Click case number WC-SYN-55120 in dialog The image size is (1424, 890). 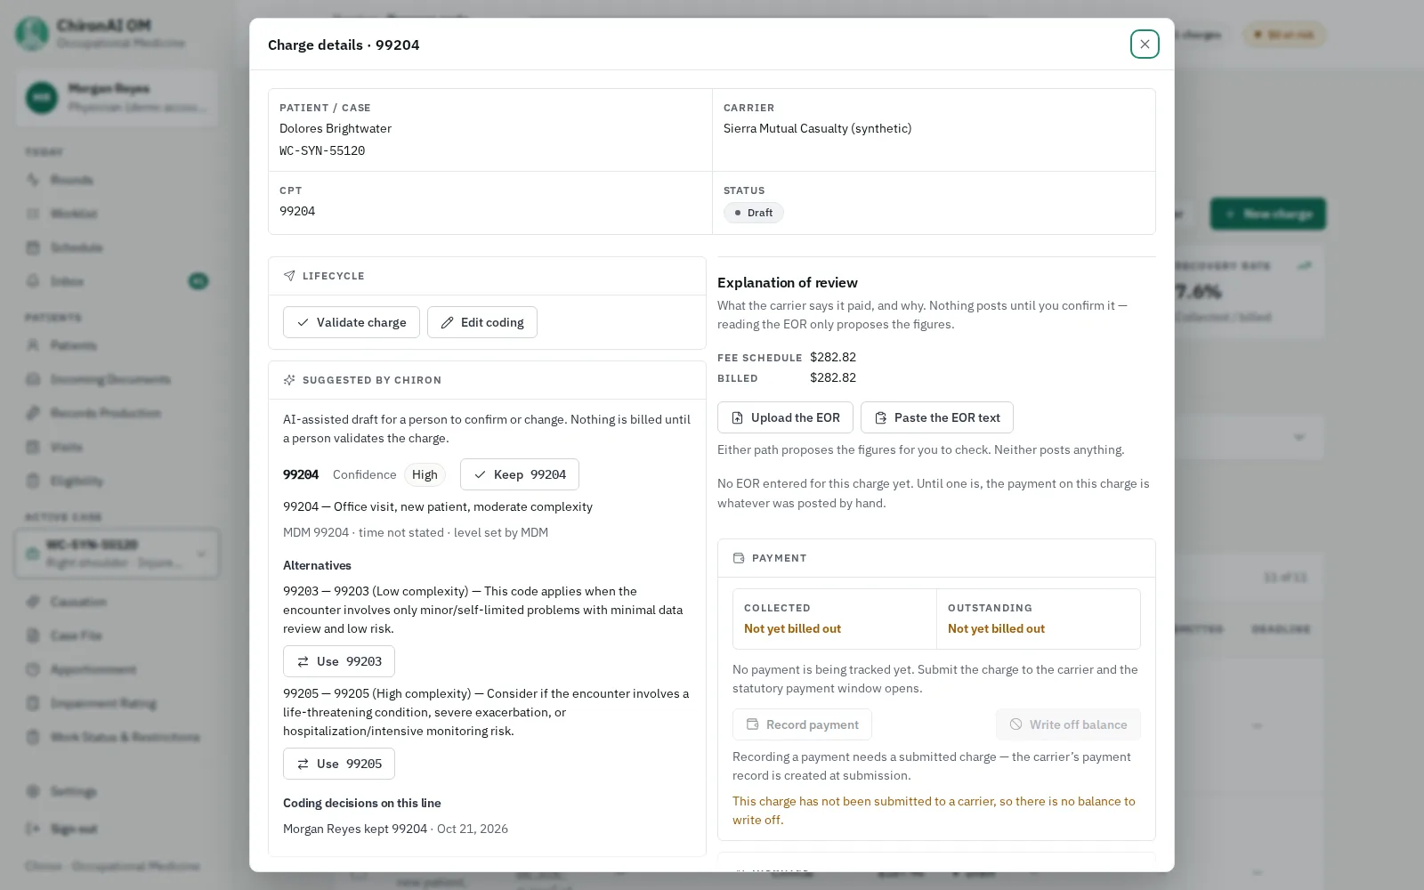(x=322, y=150)
